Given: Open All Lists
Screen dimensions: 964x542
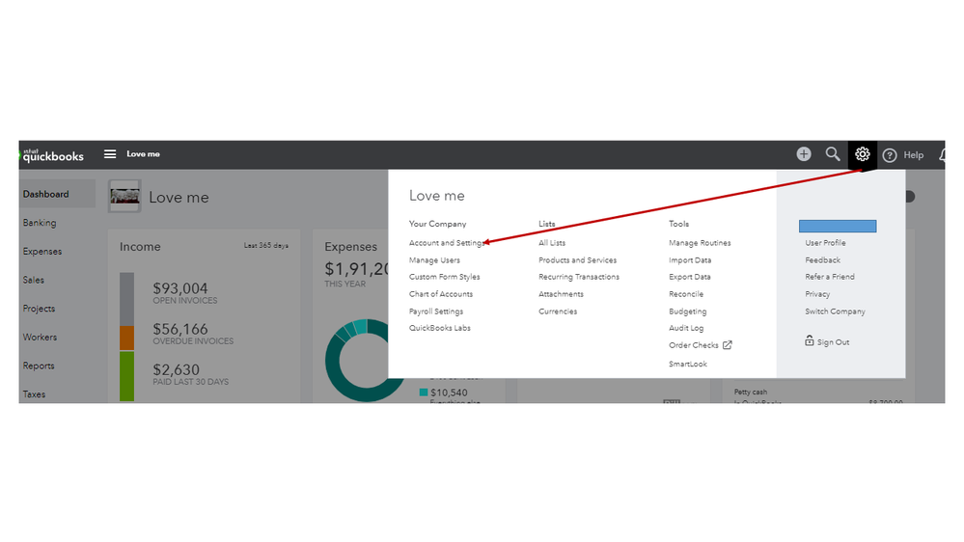Looking at the screenshot, I should coord(552,243).
